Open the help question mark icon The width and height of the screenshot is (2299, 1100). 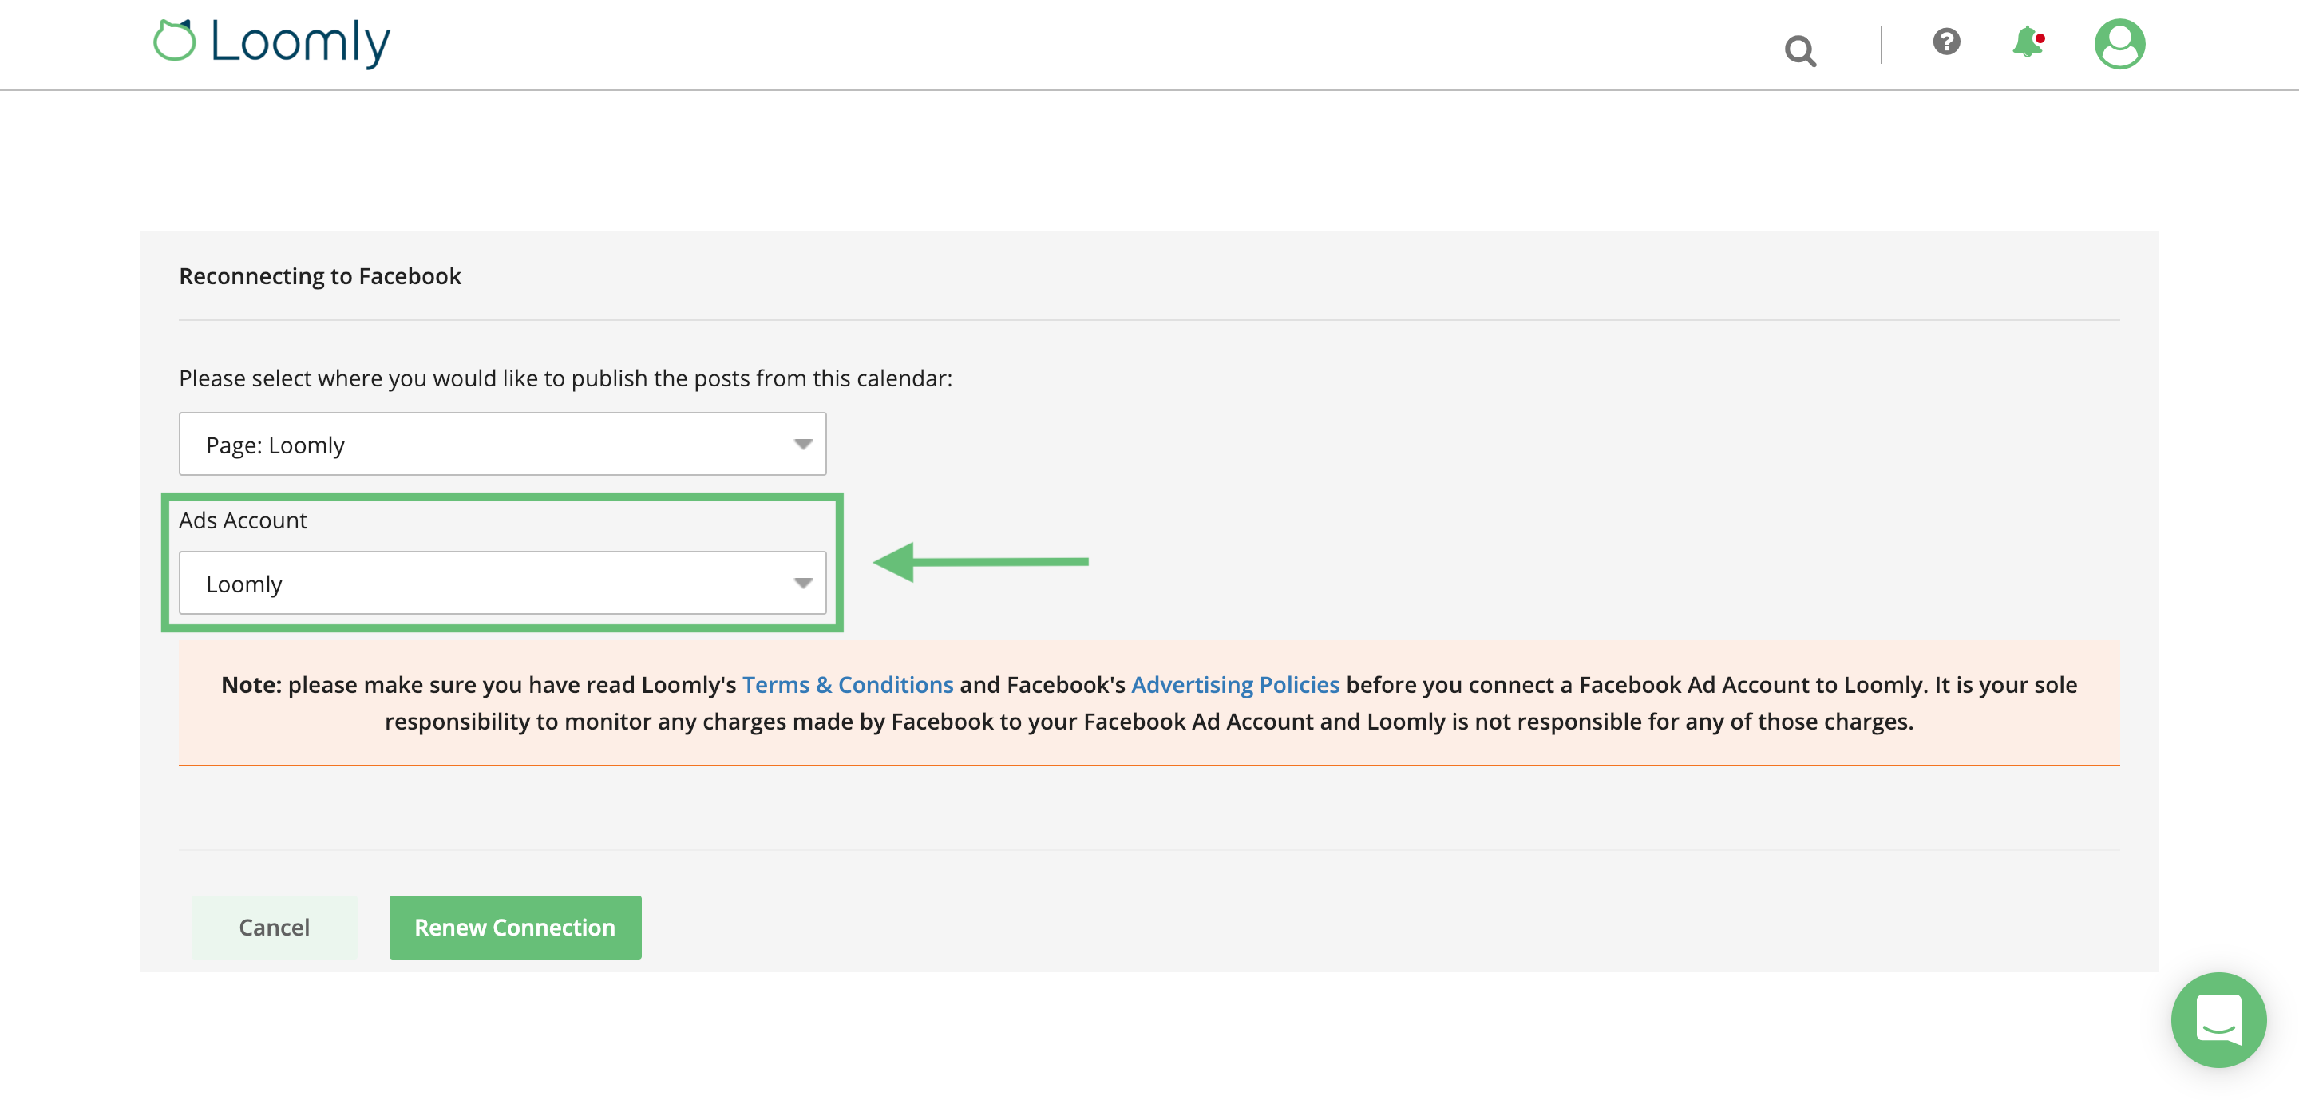coord(1945,42)
